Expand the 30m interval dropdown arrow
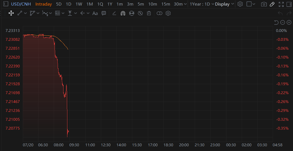This screenshot has height=151, width=293. (x=185, y=4)
